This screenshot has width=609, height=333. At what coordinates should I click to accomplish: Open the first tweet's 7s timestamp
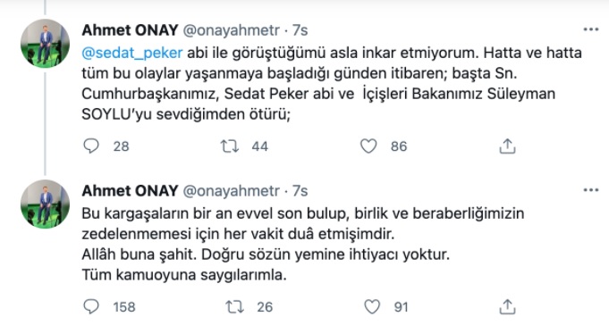coord(300,29)
